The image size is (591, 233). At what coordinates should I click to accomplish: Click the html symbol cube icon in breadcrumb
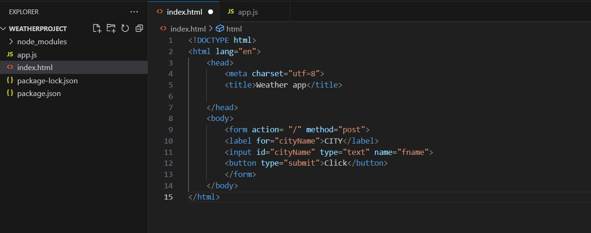click(x=220, y=29)
